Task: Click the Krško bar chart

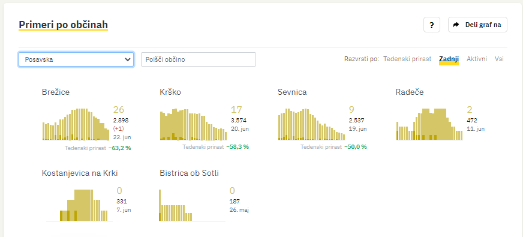Action: pos(194,124)
